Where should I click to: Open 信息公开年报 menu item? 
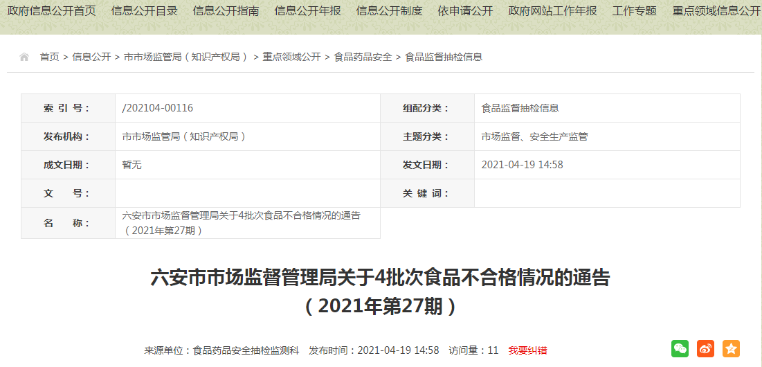coord(307,10)
